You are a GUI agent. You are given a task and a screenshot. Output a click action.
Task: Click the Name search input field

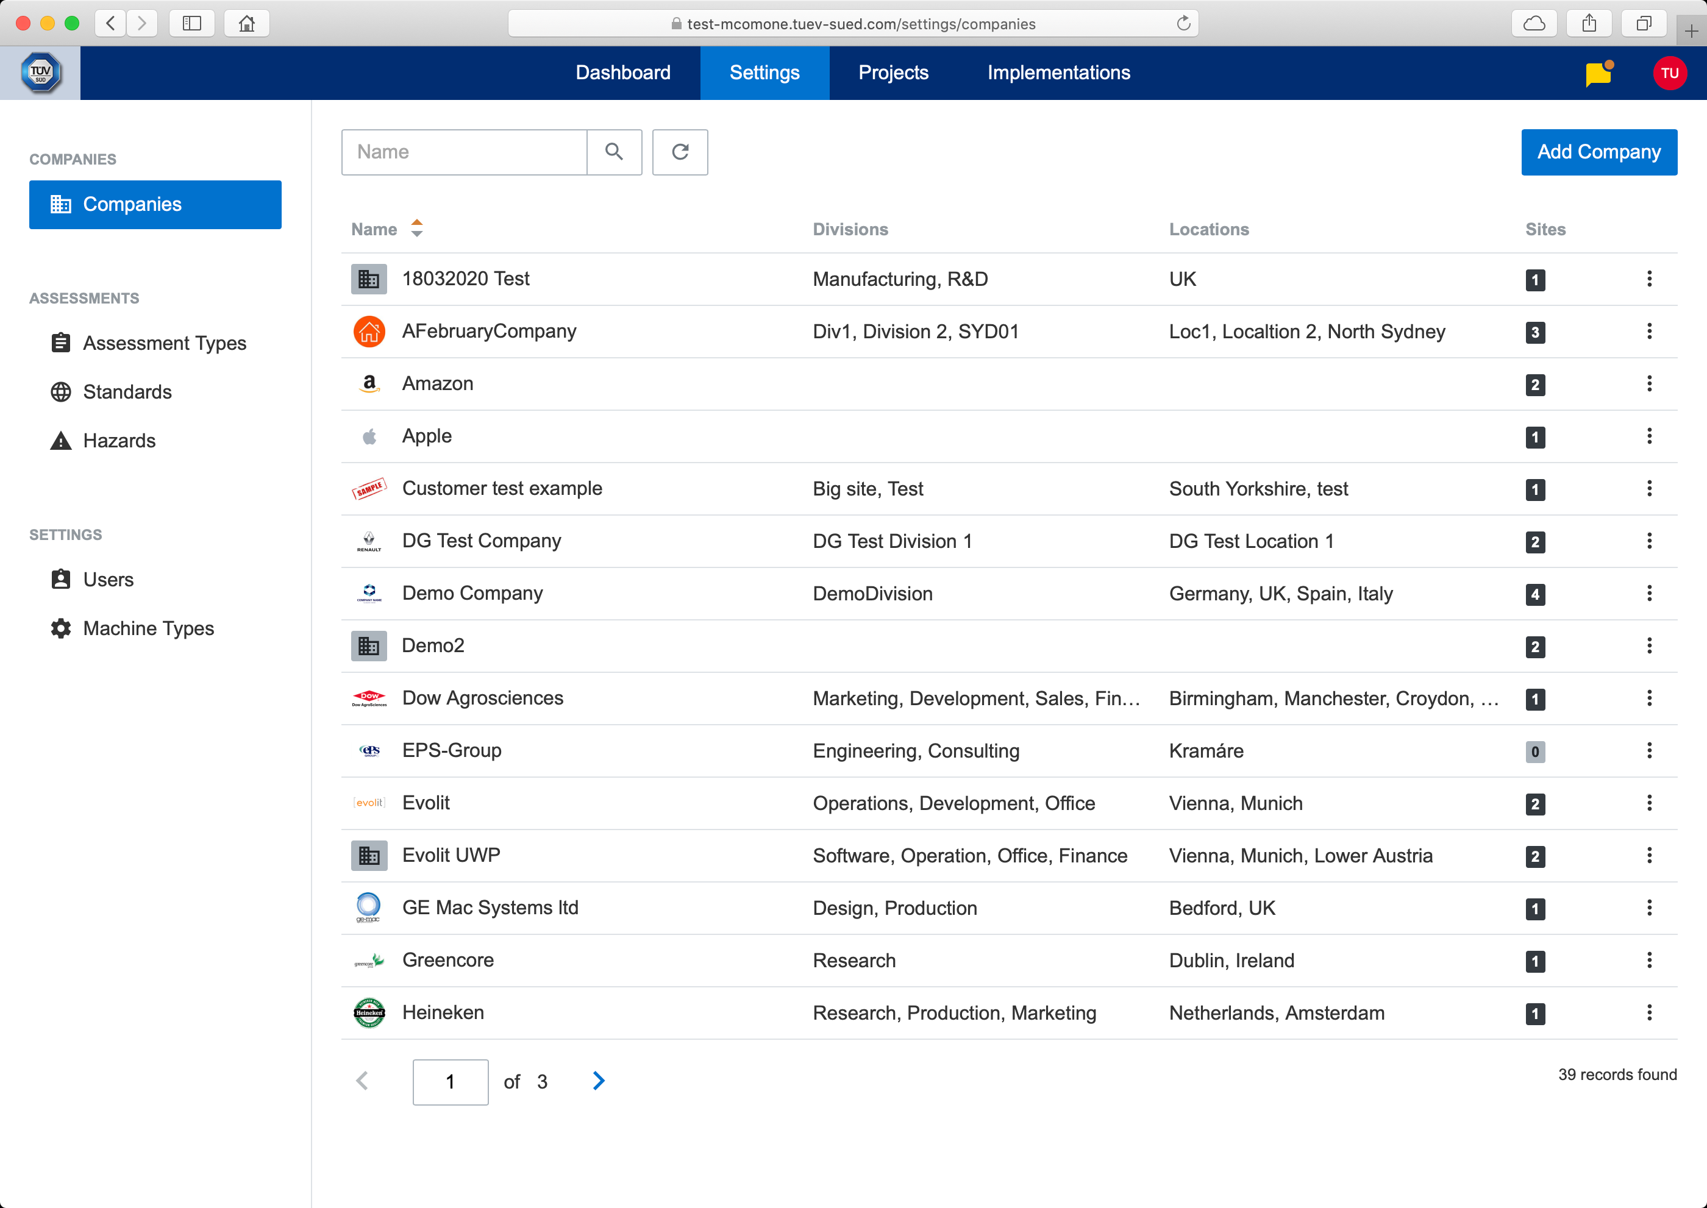[x=465, y=152]
